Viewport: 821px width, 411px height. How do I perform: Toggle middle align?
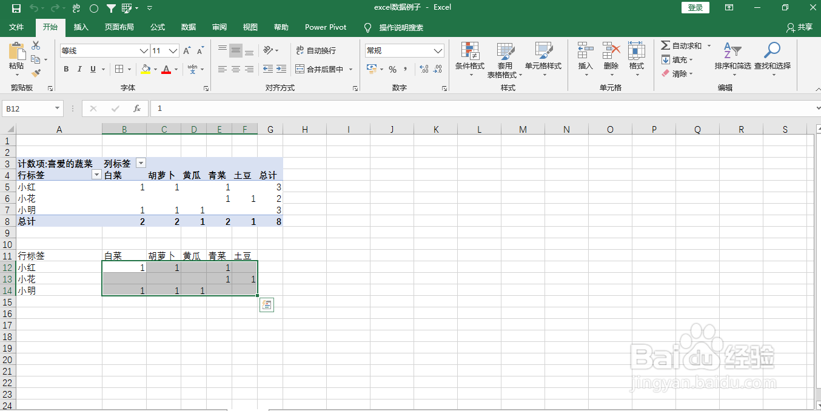(x=236, y=50)
